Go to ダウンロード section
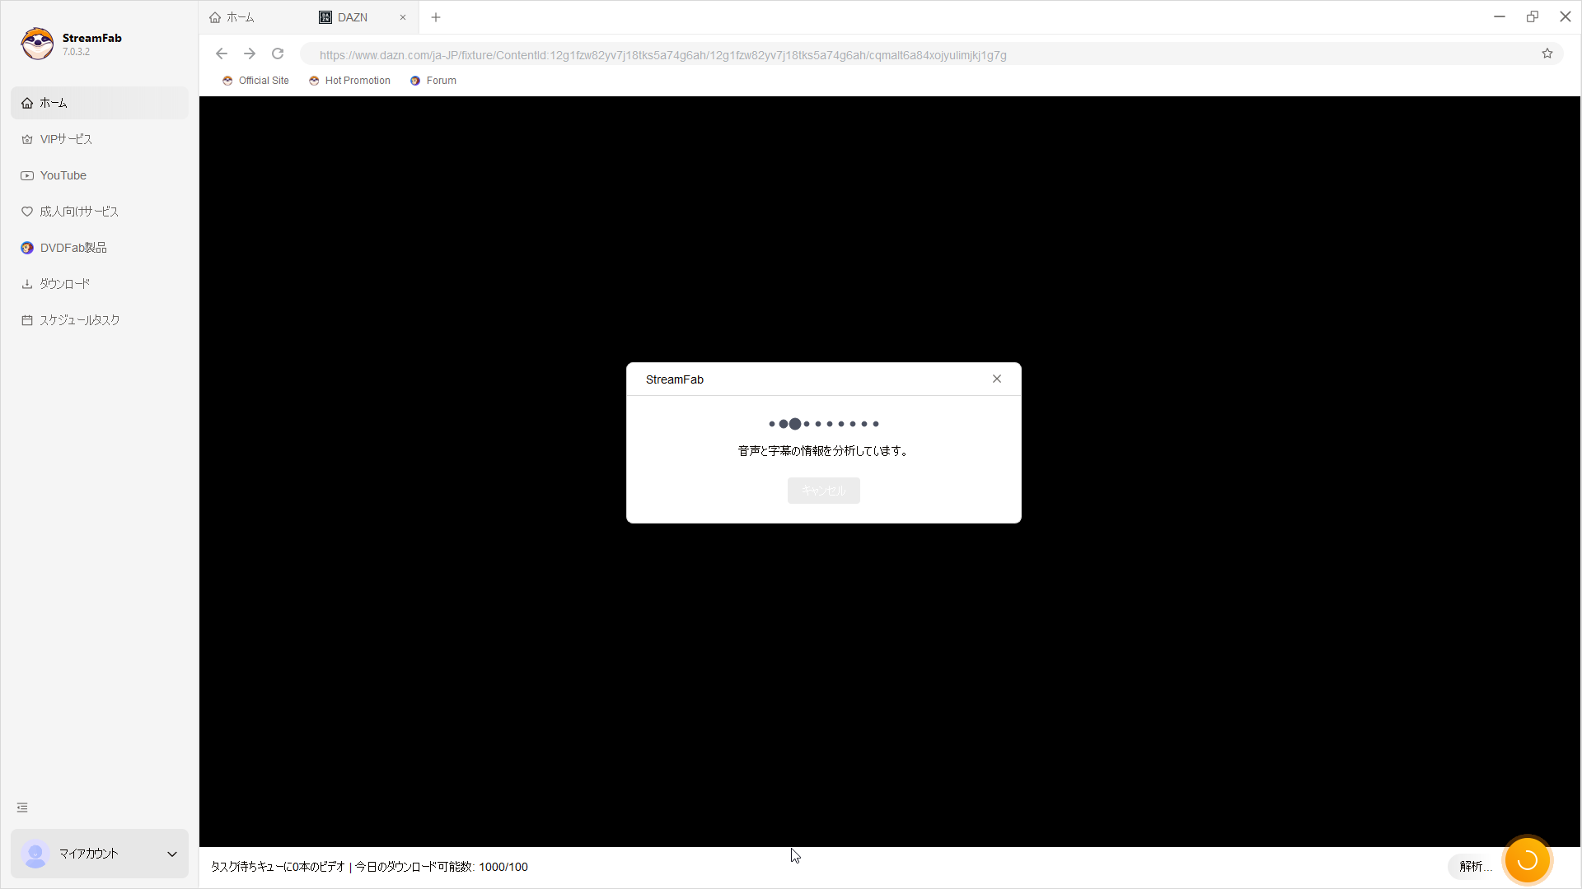Image resolution: width=1582 pixels, height=889 pixels. (100, 284)
